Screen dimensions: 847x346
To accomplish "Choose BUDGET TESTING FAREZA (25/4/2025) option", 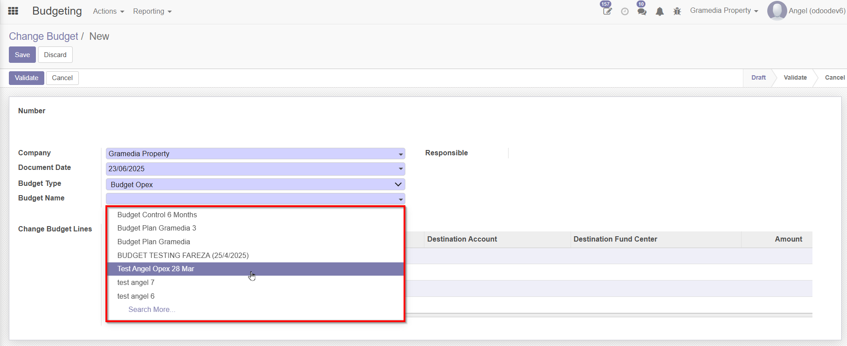I will click(256, 255).
